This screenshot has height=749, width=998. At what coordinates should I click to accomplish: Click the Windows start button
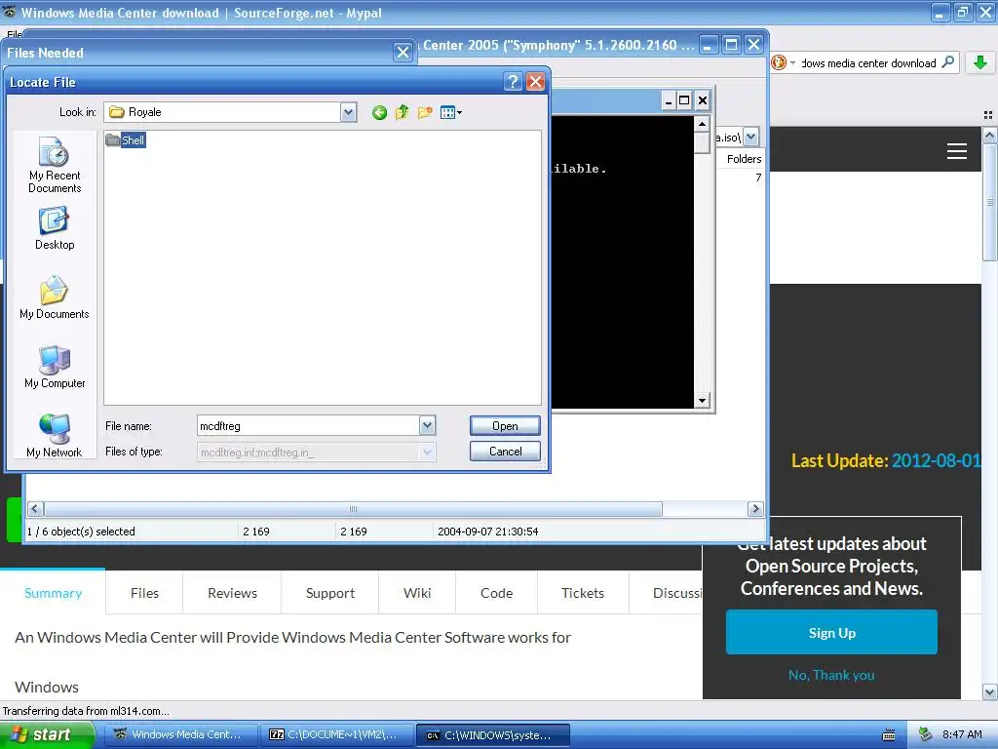[x=46, y=734]
